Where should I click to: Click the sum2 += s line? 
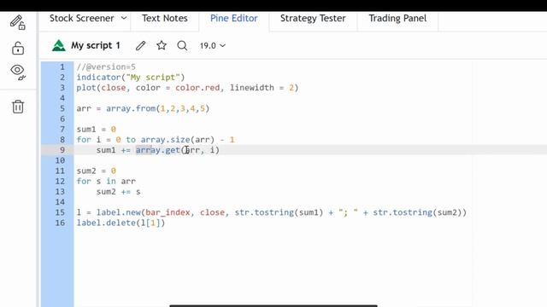tap(119, 192)
